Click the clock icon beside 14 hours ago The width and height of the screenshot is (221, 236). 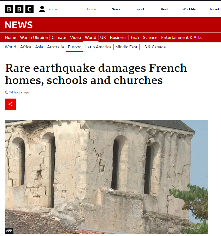coord(7,92)
